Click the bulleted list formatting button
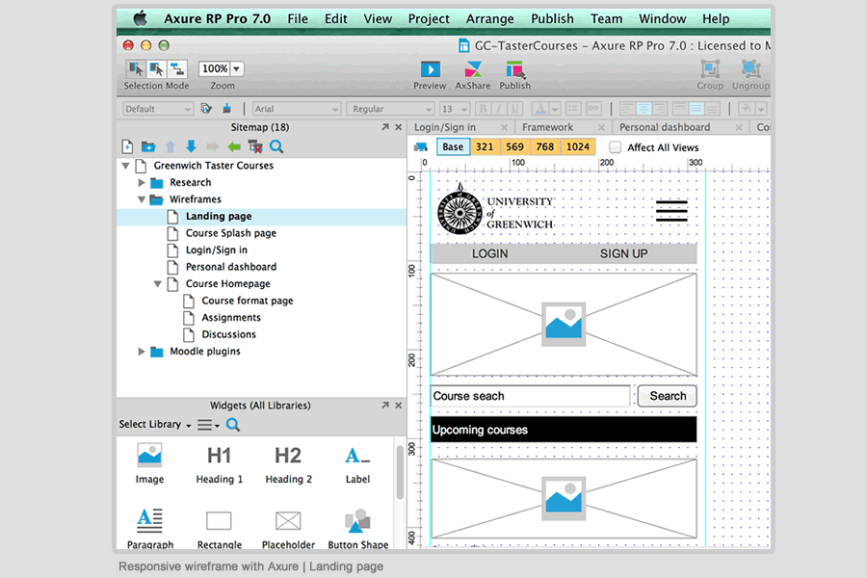867x578 pixels. pos(571,108)
